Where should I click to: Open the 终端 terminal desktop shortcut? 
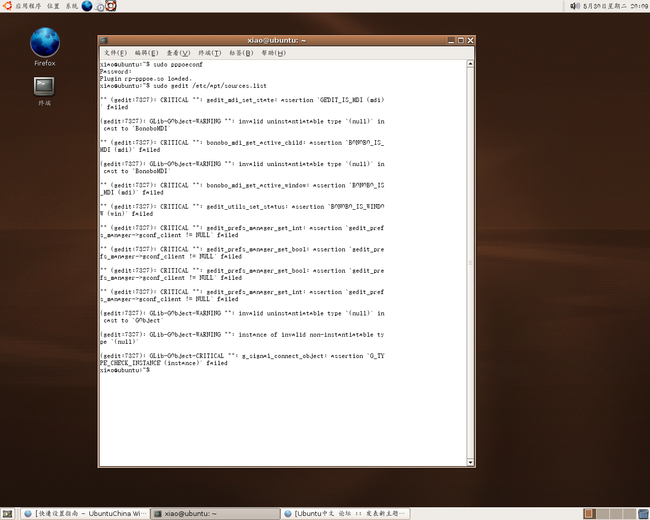point(44,91)
